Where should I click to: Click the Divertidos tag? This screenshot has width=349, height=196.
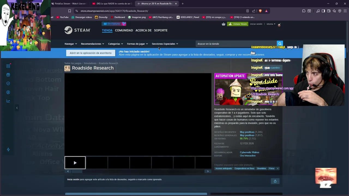tap(261, 169)
